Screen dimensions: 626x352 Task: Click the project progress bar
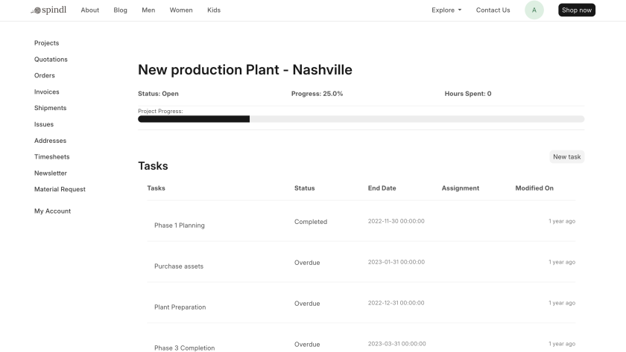click(361, 119)
